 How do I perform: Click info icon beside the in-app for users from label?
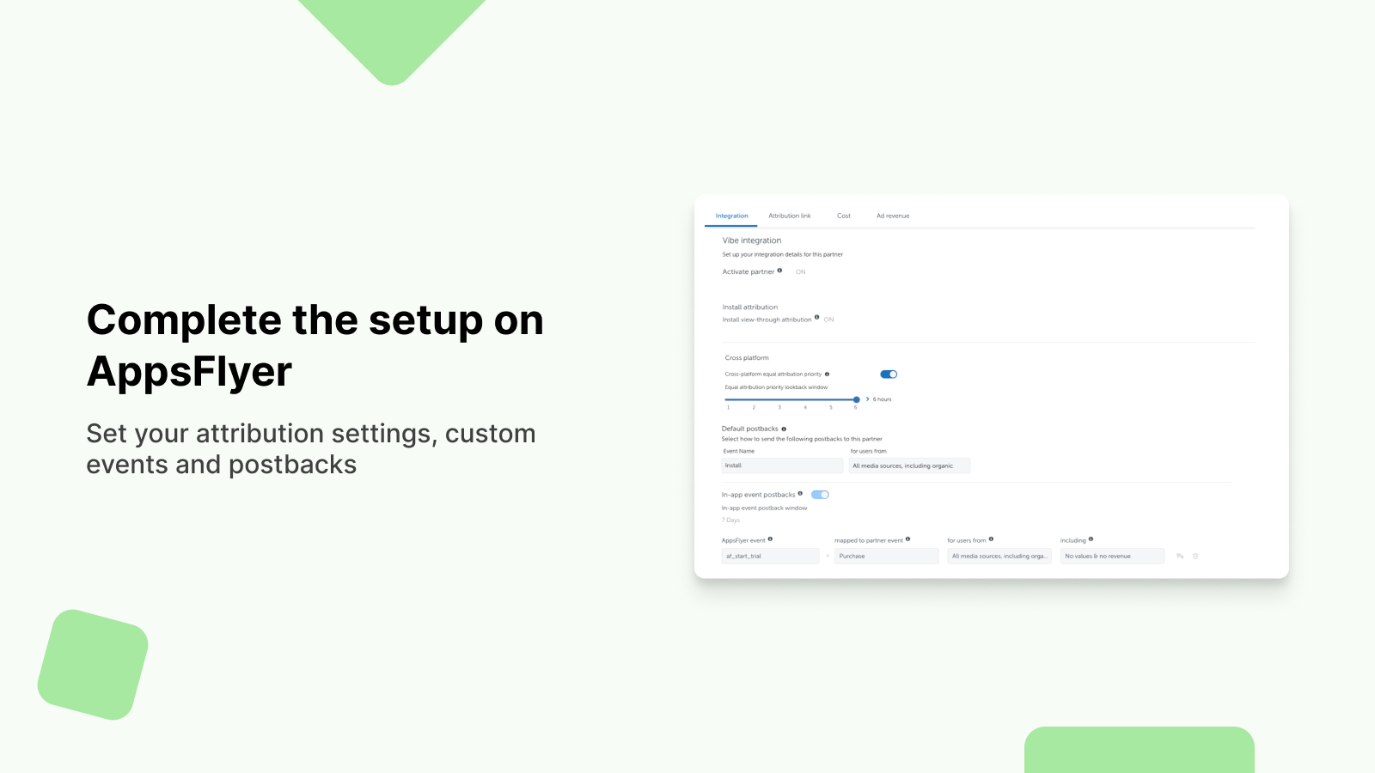(x=991, y=539)
